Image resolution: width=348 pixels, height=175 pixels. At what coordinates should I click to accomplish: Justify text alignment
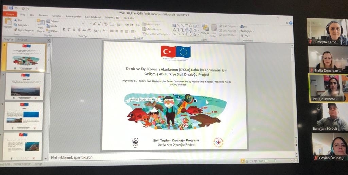127,31
